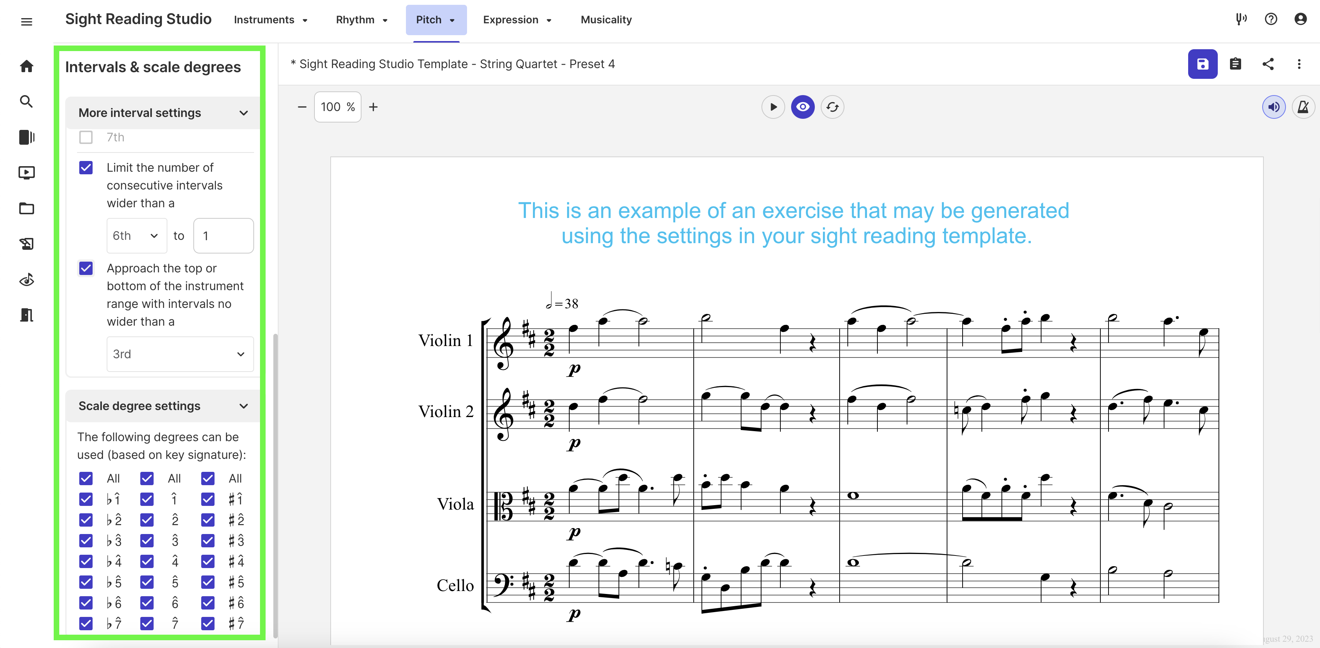Viewport: 1320px width, 648px height.
Task: Open the Expression menu
Action: pos(517,20)
